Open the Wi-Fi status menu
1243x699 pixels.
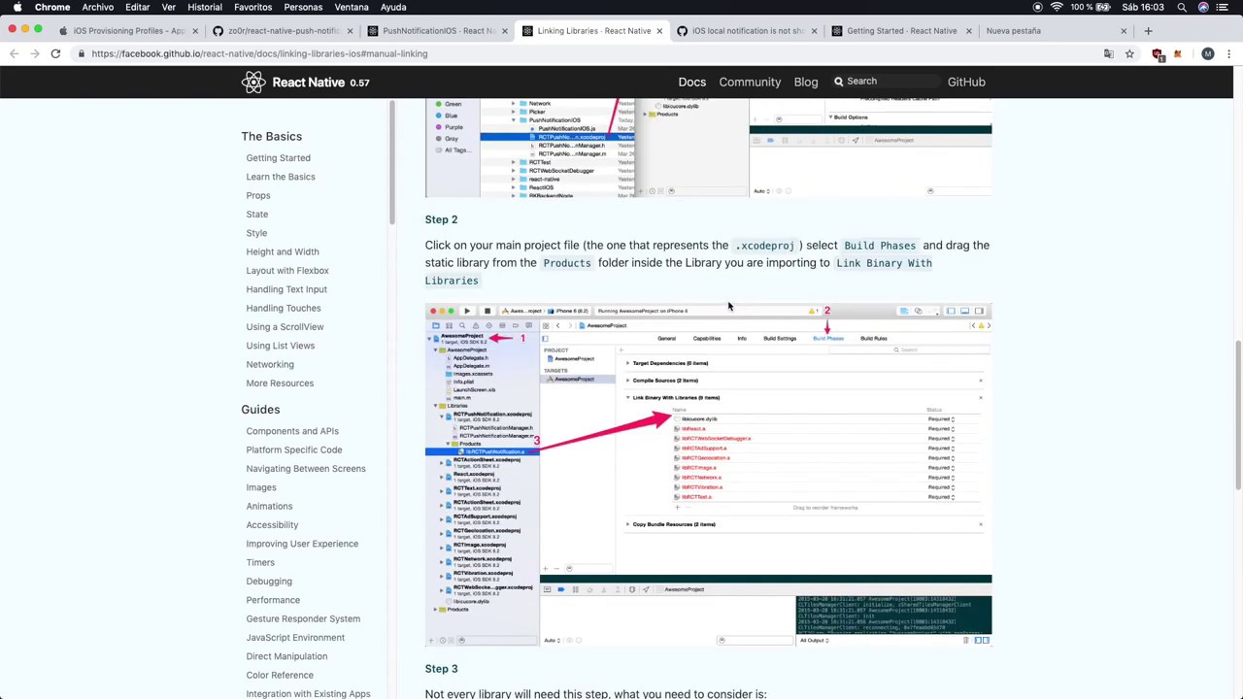point(1057,7)
